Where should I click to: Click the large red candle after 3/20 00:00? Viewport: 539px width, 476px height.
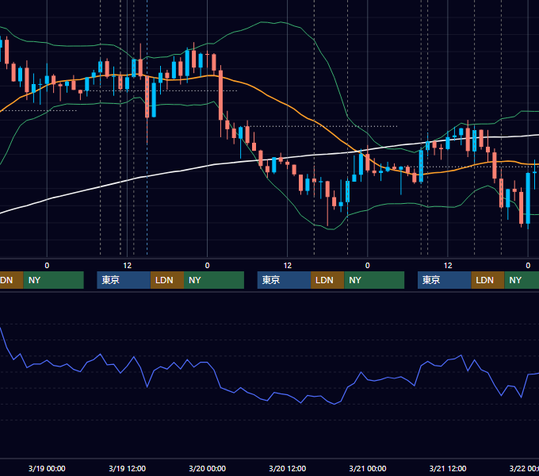point(220,95)
